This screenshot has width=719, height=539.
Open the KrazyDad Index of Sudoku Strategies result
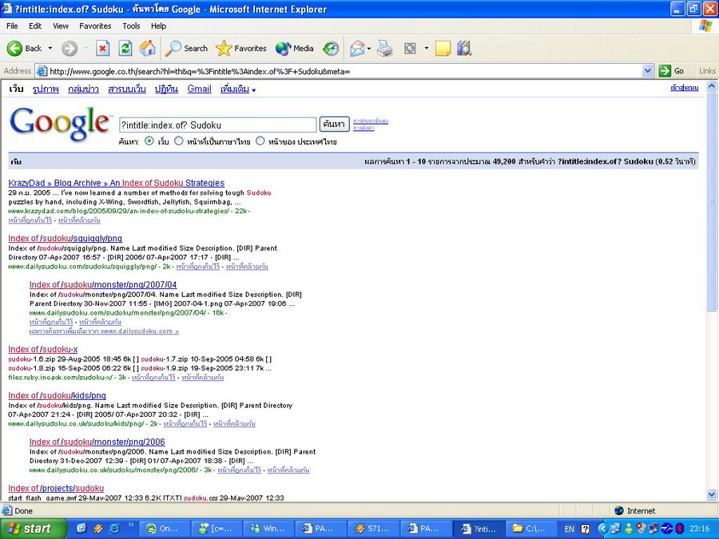click(117, 183)
